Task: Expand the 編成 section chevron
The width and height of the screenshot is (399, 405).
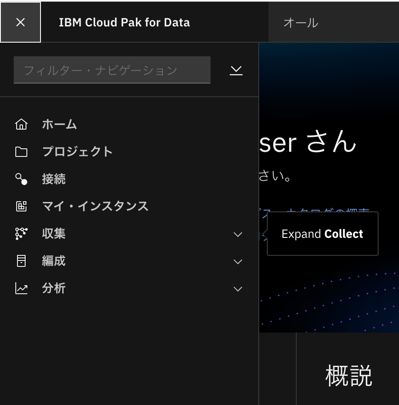Action: pos(238,262)
